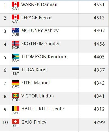This screenshot has height=132, width=109.
Task: Open athlete MOLONEY Ashley
Action: click(40, 31)
